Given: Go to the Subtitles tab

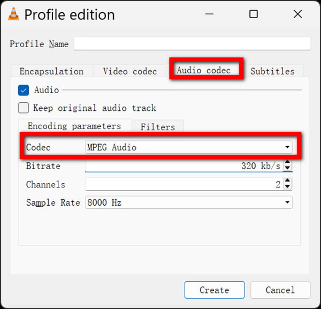Looking at the screenshot, I should (272, 71).
